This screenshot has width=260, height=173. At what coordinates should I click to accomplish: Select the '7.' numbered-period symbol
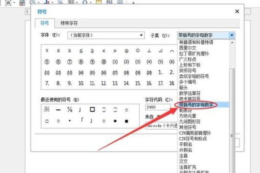tap(47, 83)
